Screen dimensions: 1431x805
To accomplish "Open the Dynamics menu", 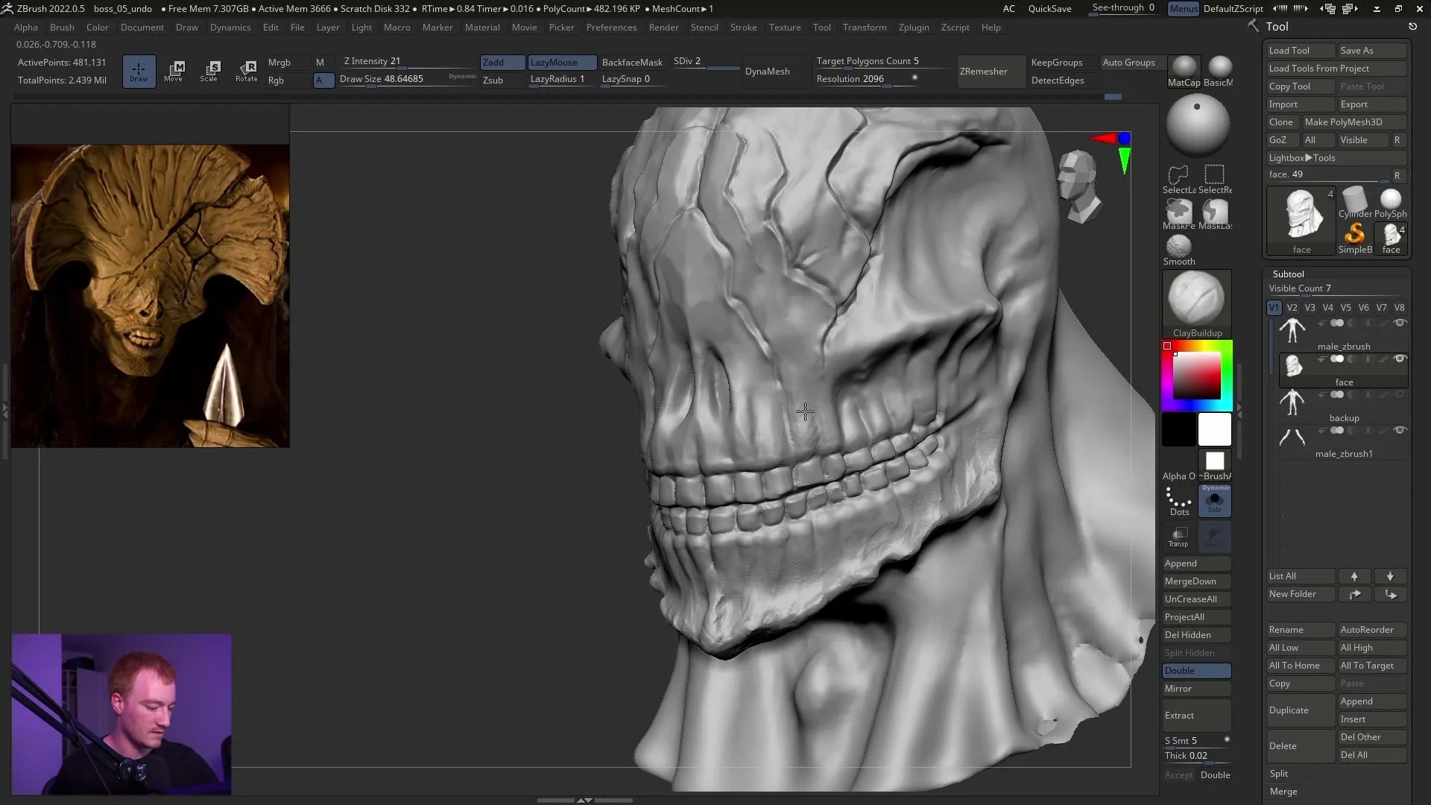I will (230, 27).
